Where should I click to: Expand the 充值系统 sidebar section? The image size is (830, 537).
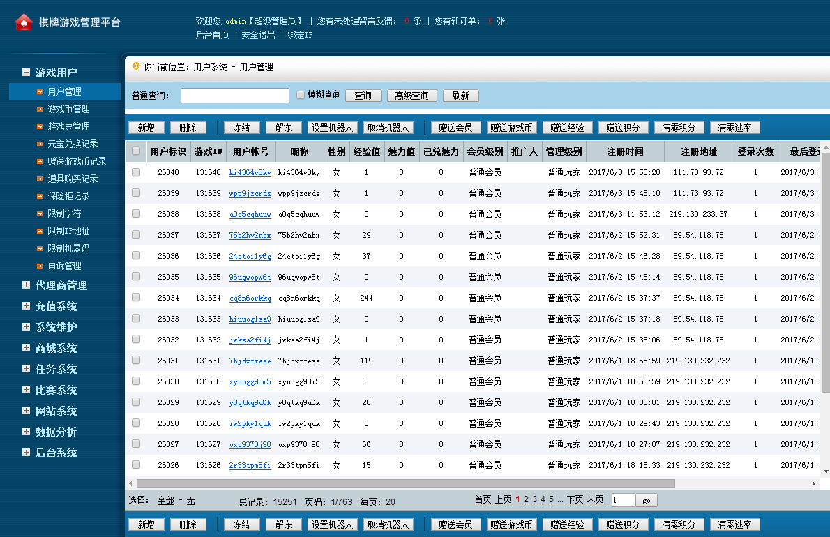[x=26, y=306]
